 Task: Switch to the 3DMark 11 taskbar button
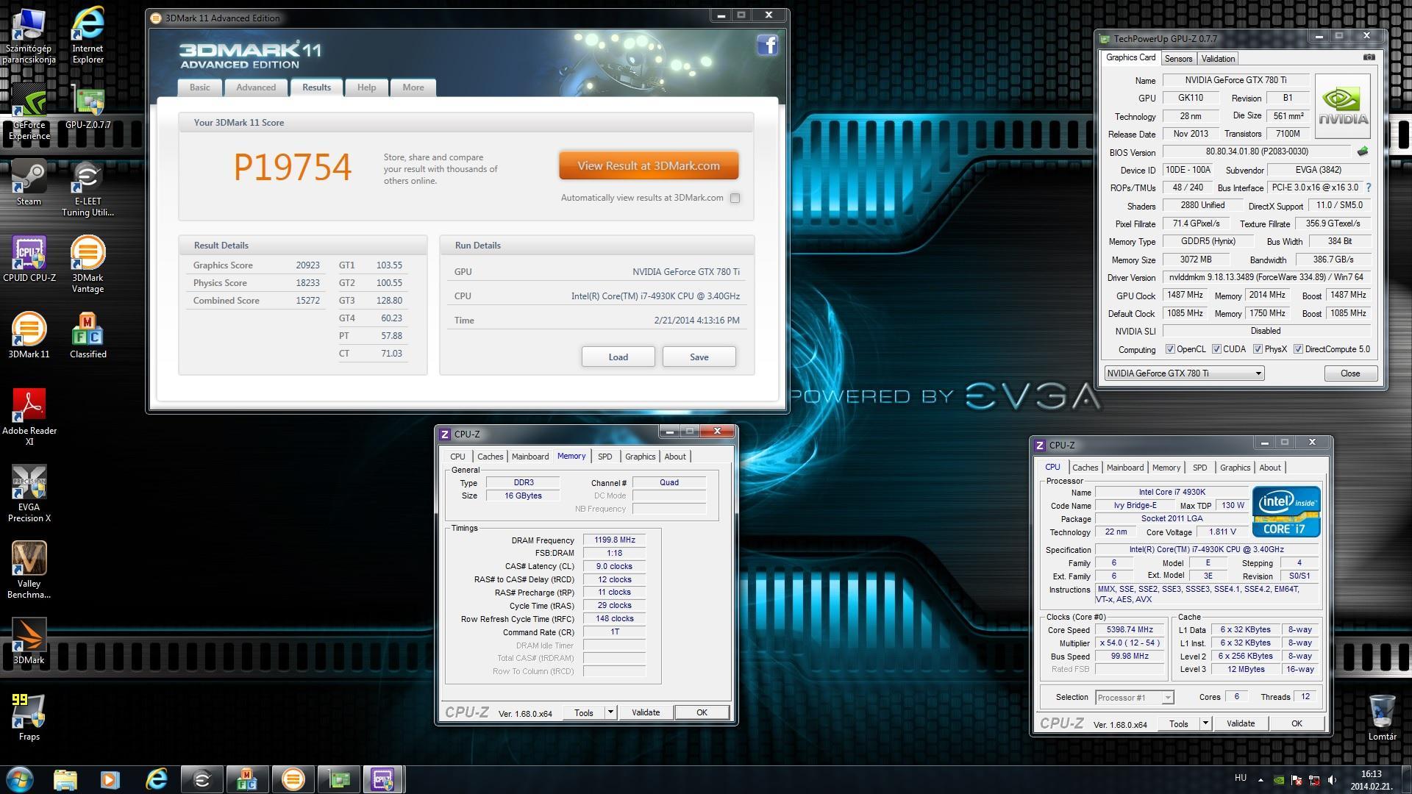293,779
